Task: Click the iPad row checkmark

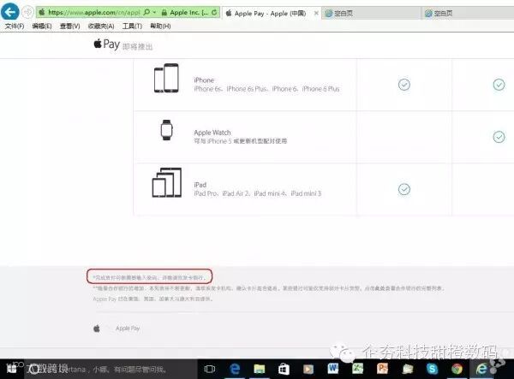Action: pos(403,189)
